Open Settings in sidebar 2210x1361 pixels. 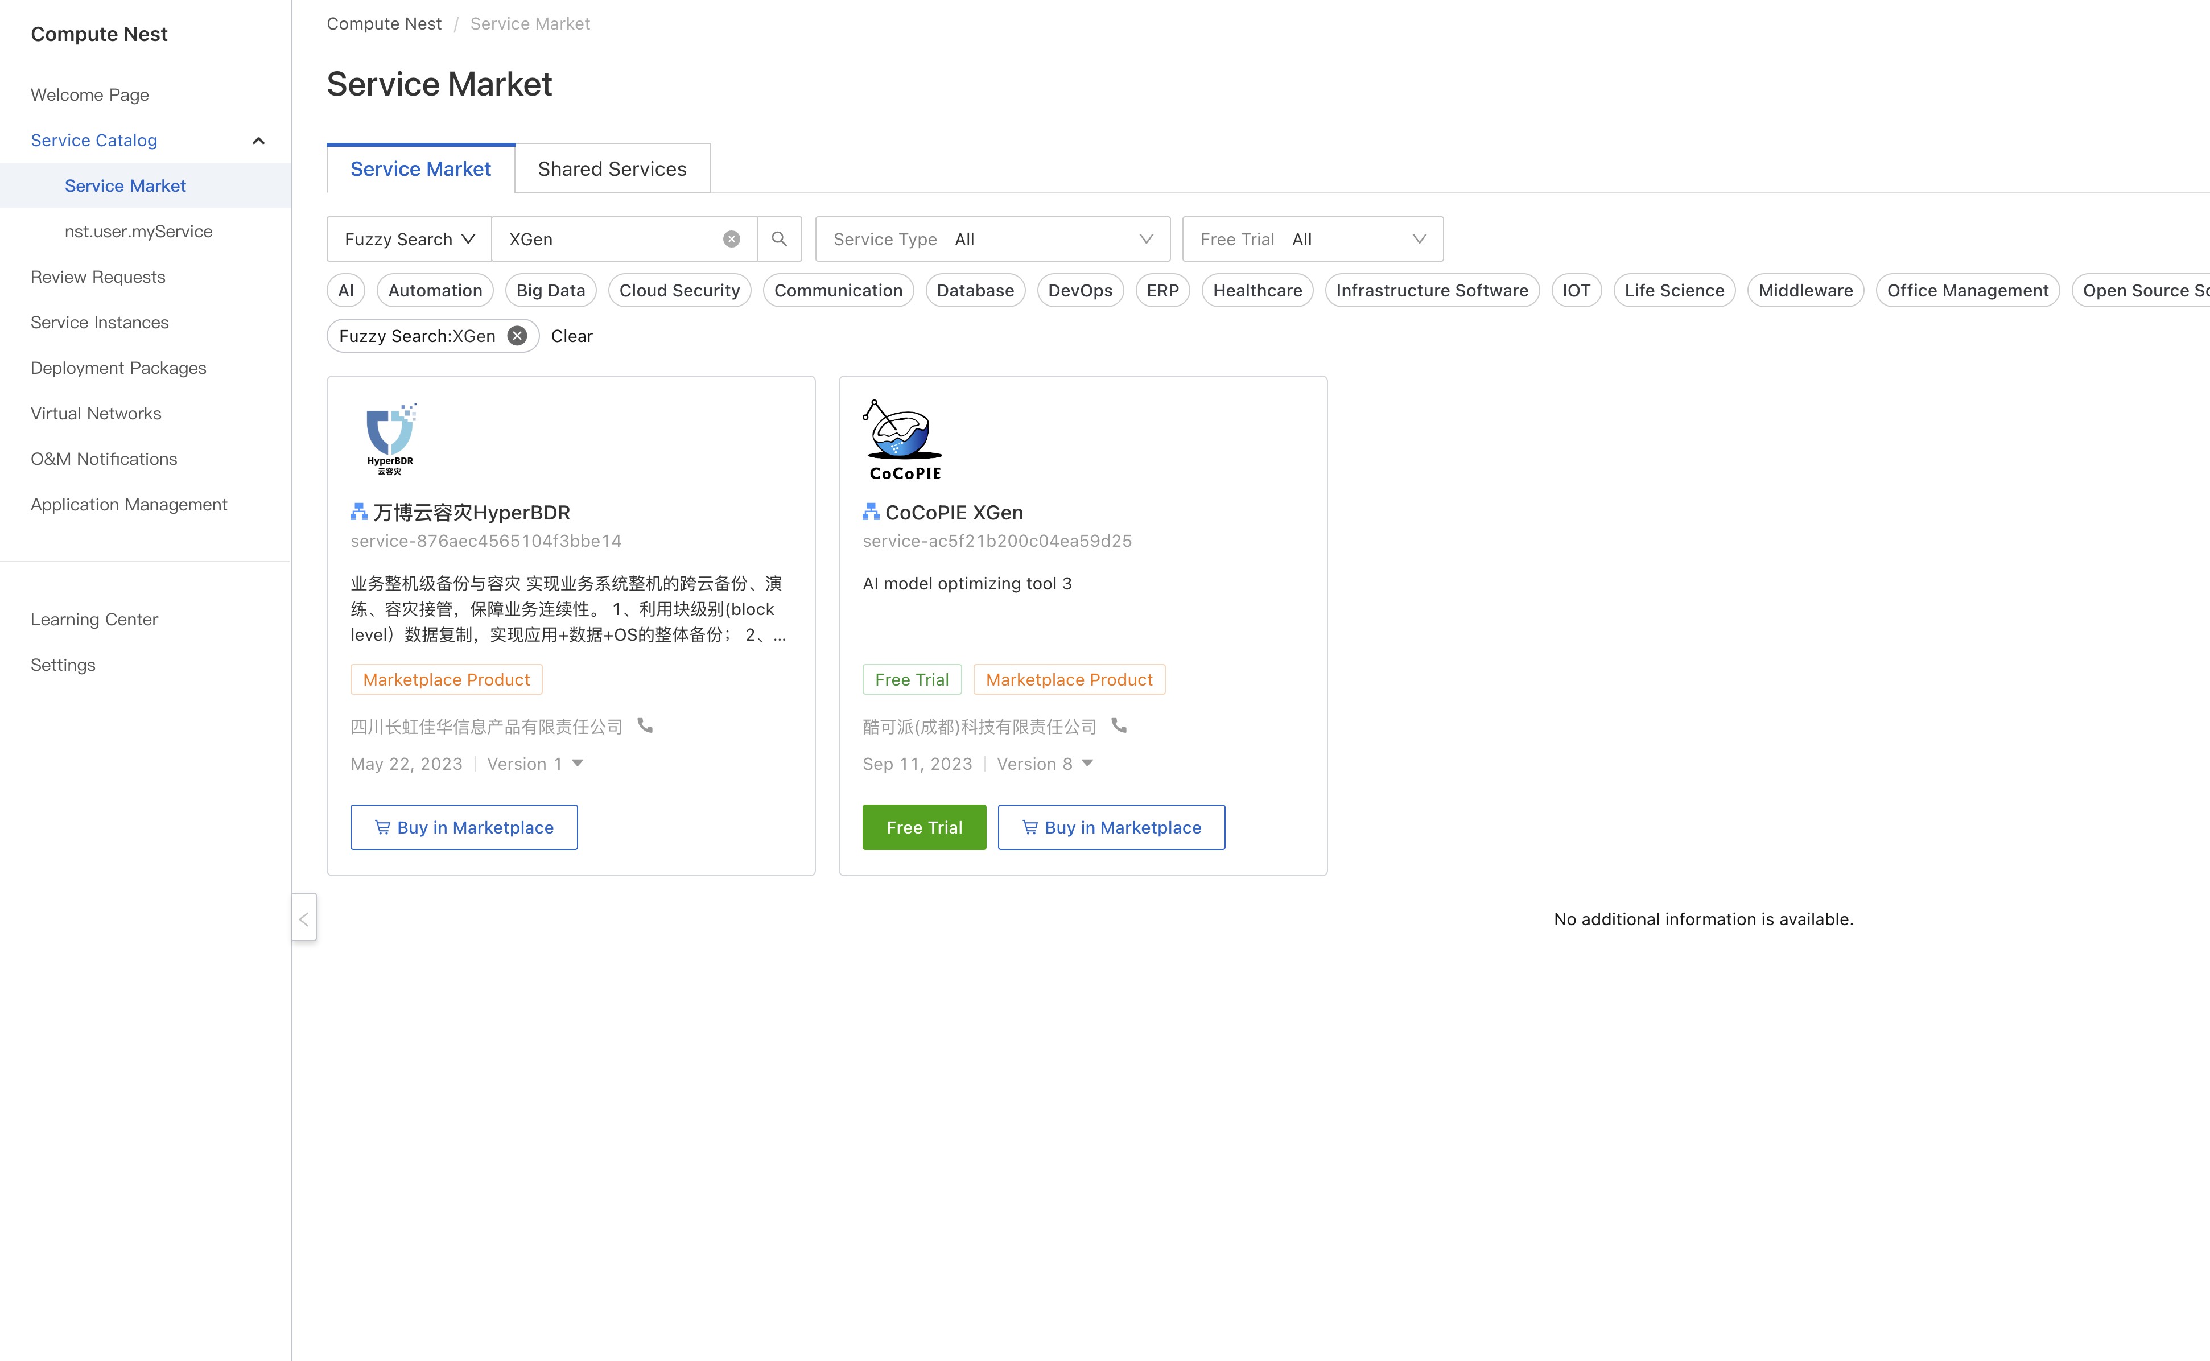63,665
